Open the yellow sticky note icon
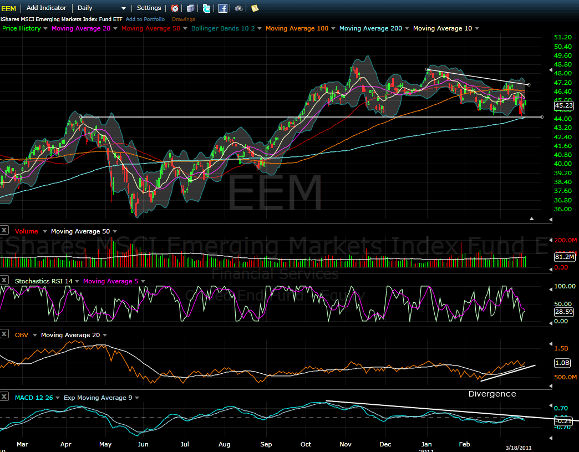Screen dimensions: 579x452 point(255,8)
